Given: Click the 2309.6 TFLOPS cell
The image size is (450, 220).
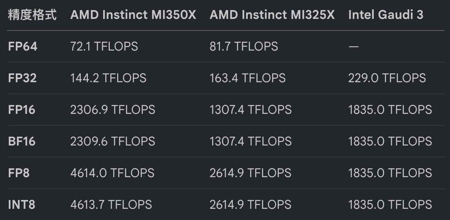Looking at the screenshot, I should point(113,141).
